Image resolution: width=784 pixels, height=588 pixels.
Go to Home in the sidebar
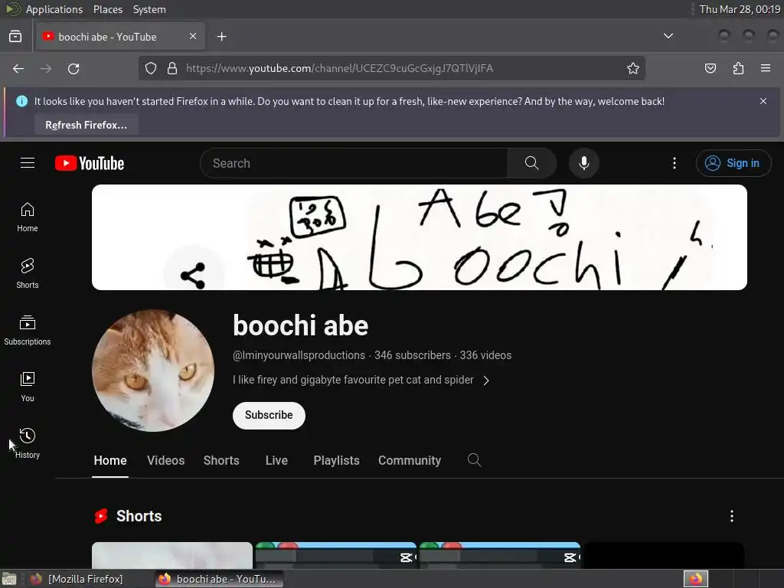pos(28,217)
